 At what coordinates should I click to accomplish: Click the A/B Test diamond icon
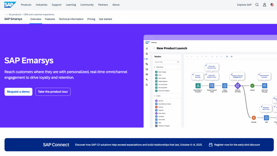click(156, 101)
